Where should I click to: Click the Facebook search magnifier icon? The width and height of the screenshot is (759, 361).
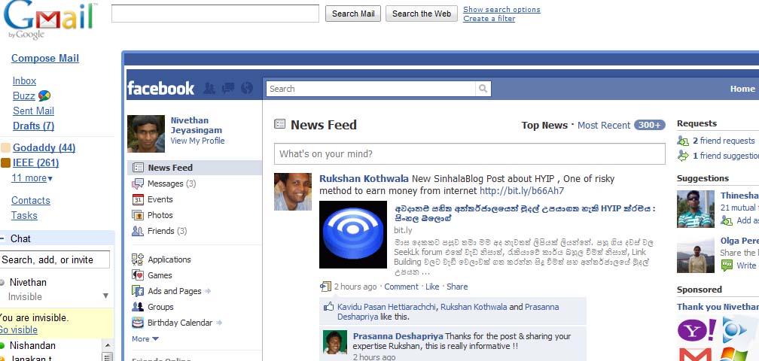coord(483,89)
